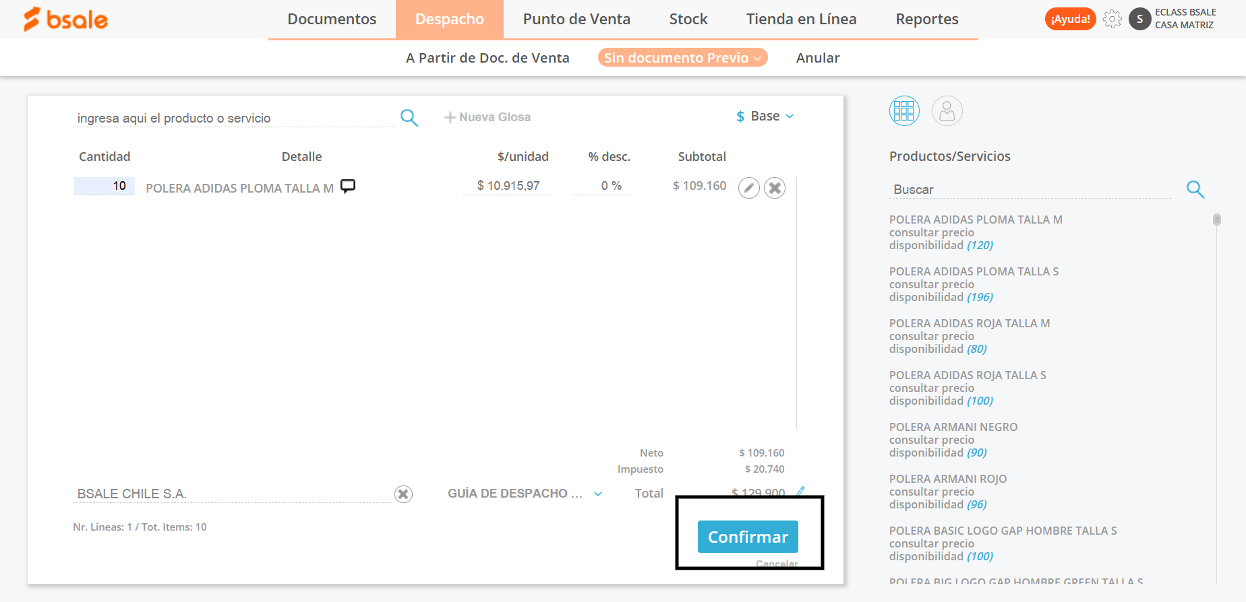Focus the Buscar products search field
Image resolution: width=1246 pixels, height=602 pixels.
point(1030,190)
